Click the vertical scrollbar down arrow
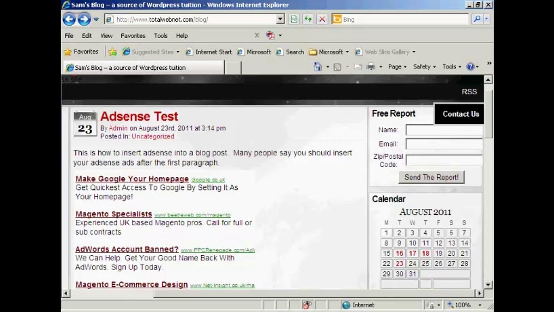Viewport: 554px width, 312px height. [x=488, y=285]
